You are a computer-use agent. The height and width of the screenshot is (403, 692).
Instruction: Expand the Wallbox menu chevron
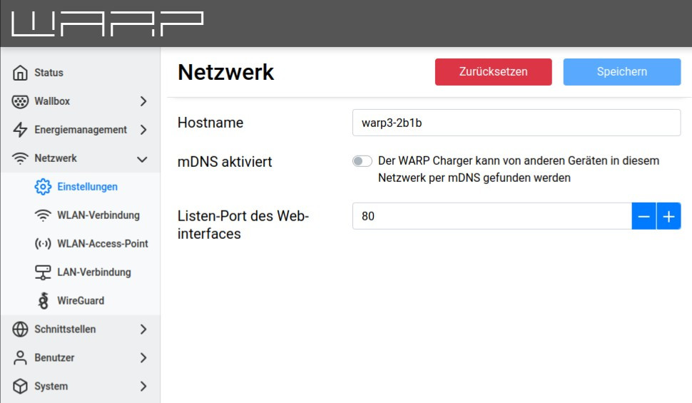[x=143, y=101]
